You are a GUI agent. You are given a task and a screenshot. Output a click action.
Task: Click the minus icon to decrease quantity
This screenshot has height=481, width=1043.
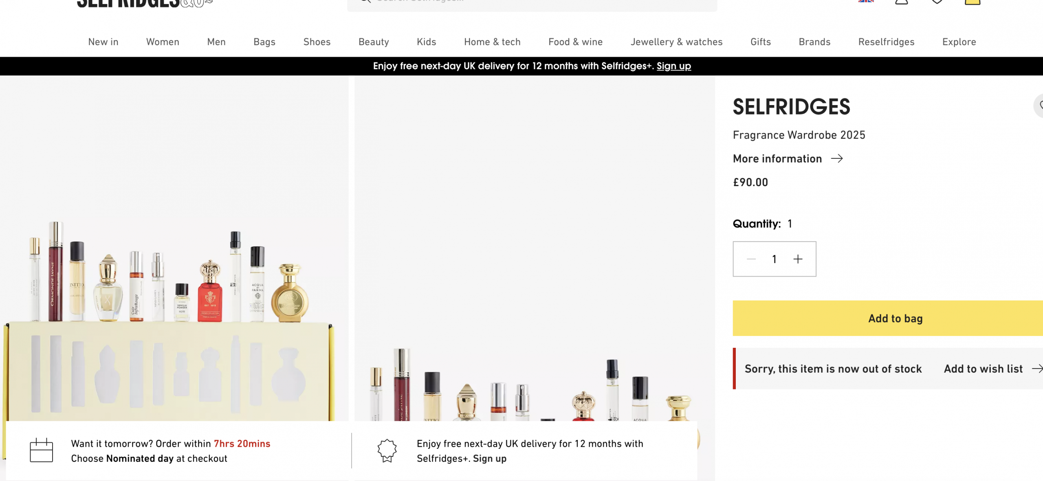pos(751,259)
